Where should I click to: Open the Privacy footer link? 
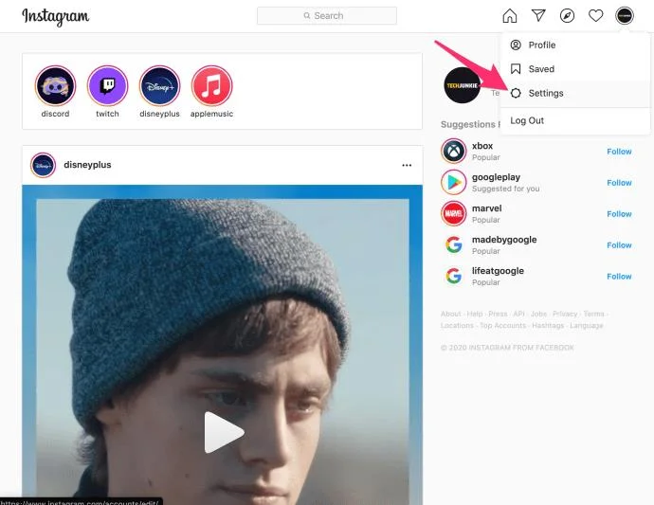pyautogui.click(x=565, y=314)
